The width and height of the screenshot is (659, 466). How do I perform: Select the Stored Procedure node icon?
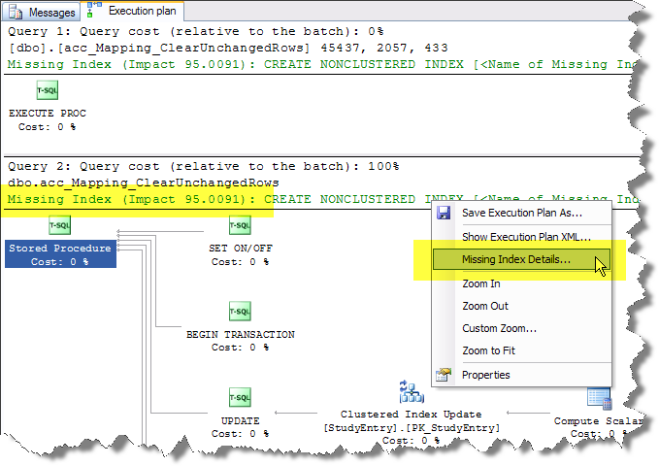[x=59, y=226]
